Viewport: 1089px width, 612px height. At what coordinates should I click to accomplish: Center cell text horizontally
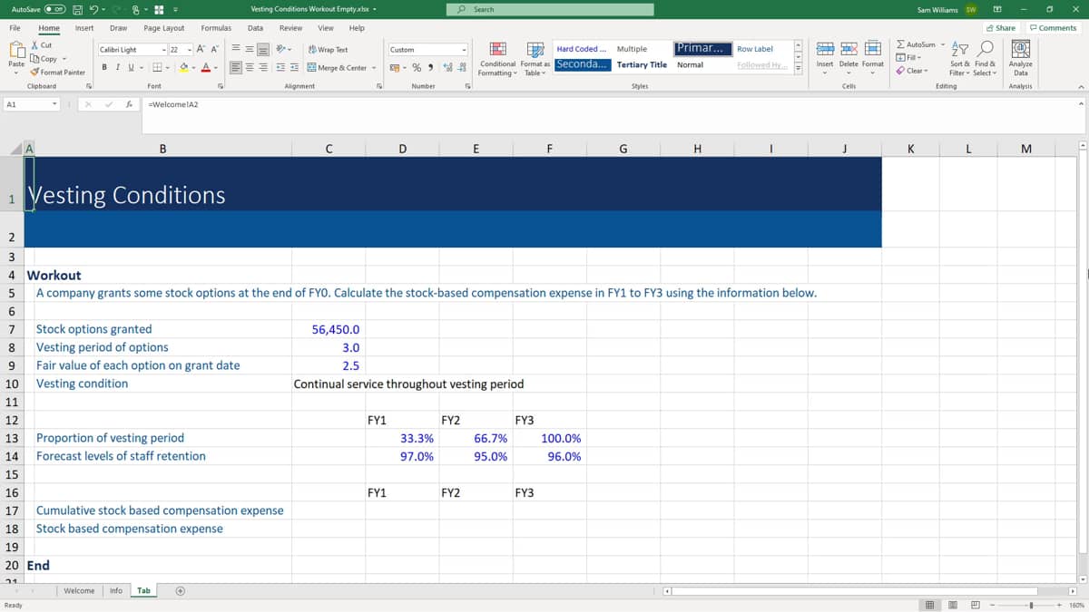tap(249, 68)
